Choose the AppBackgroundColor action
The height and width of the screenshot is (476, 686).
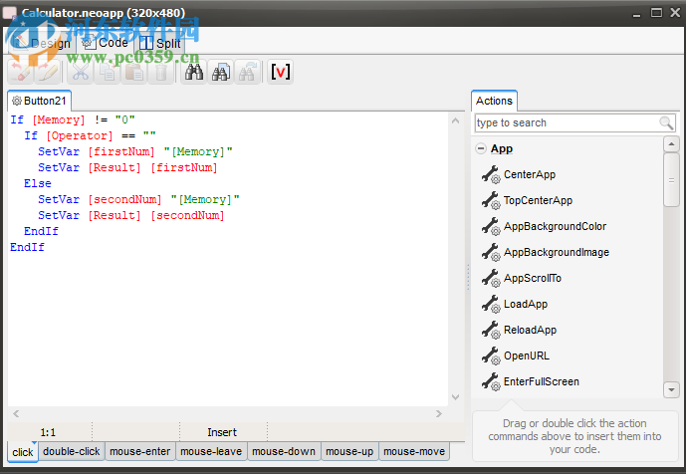(554, 226)
